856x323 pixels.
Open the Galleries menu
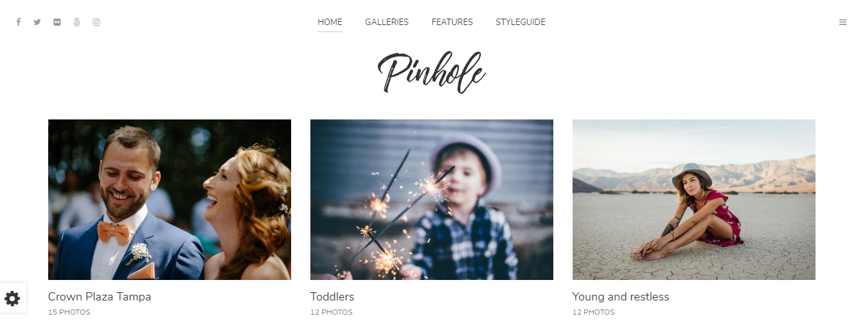pyautogui.click(x=387, y=22)
